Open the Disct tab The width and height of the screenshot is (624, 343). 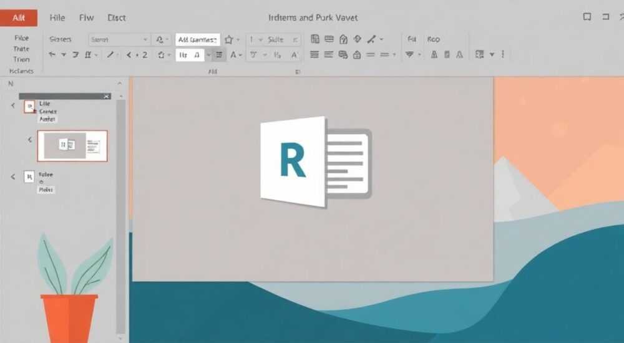(117, 17)
